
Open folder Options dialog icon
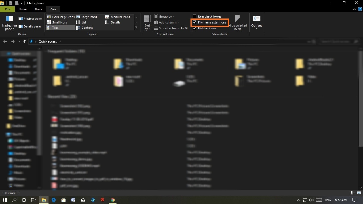tap(257, 19)
